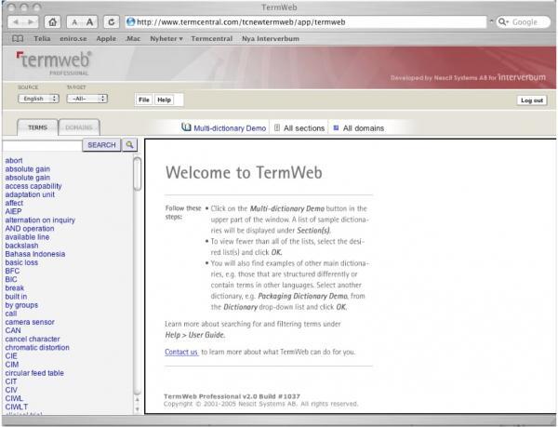The width and height of the screenshot is (558, 427).
Task: Click in the term search input field
Action: pos(43,145)
